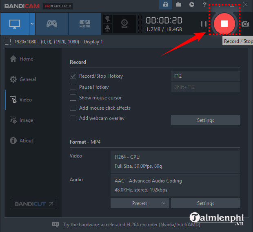
Task: Open Record section Settings button
Action: [x=206, y=120]
